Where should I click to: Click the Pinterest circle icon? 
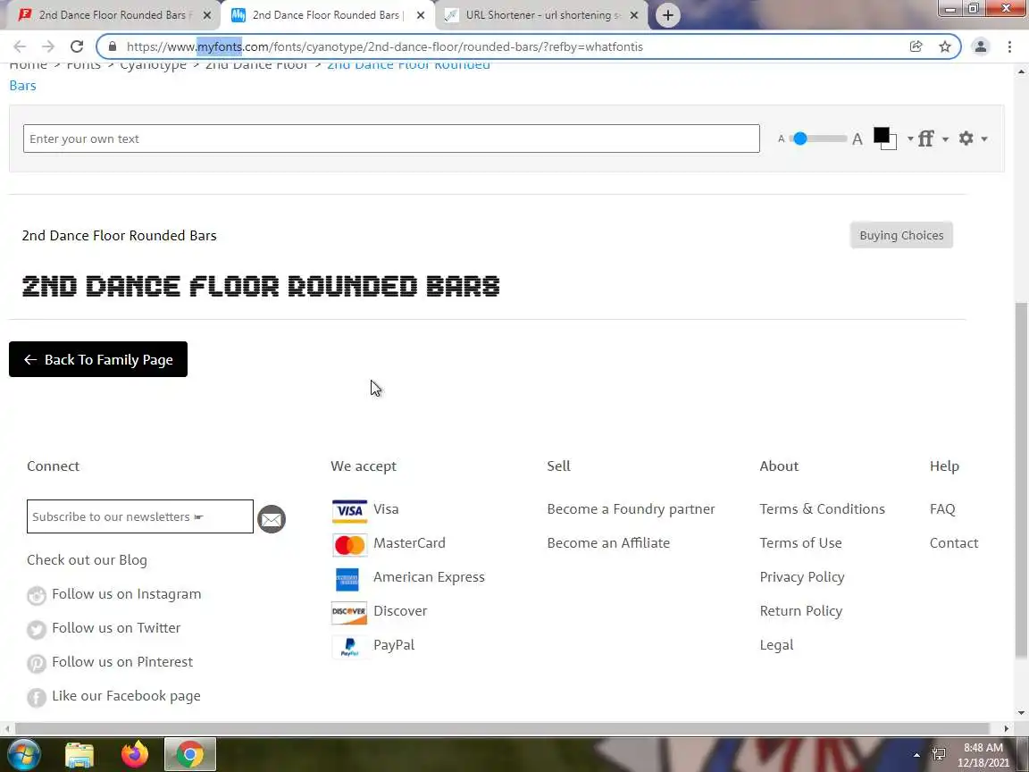[x=37, y=663]
